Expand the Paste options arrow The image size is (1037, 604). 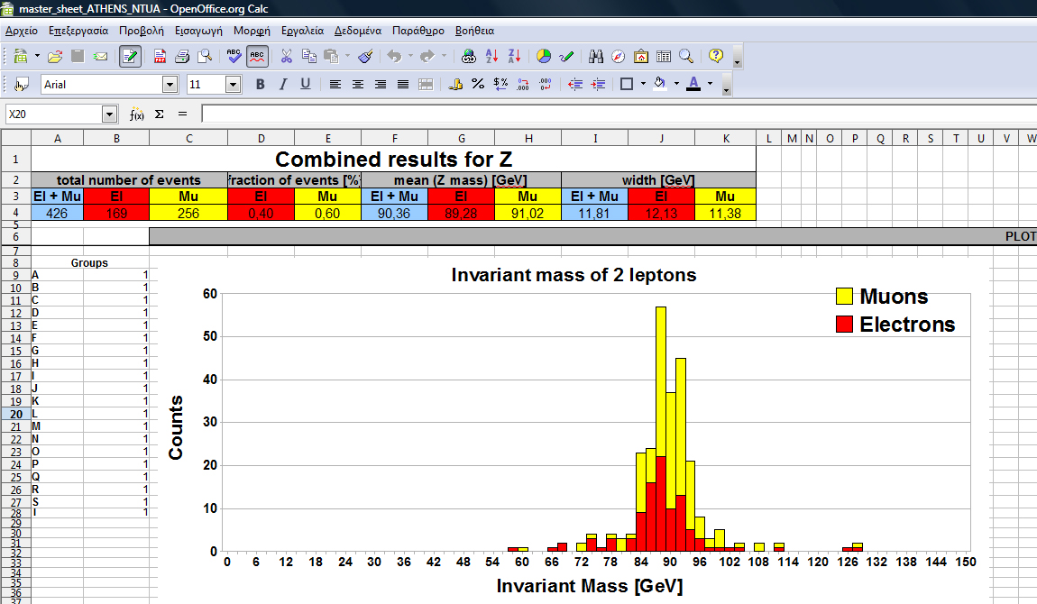[x=347, y=57]
